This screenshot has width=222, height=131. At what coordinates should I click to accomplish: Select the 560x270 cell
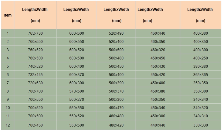point(77,100)
